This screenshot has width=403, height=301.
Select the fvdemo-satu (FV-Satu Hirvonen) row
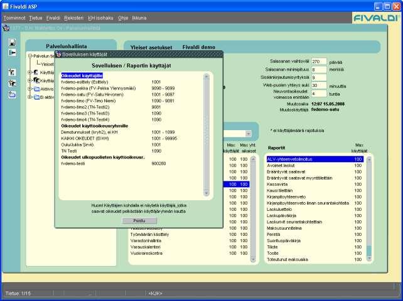point(131,94)
